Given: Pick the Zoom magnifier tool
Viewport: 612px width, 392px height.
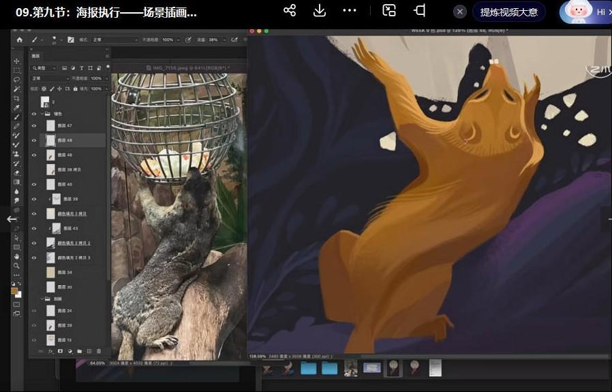Looking at the screenshot, I should click(17, 266).
